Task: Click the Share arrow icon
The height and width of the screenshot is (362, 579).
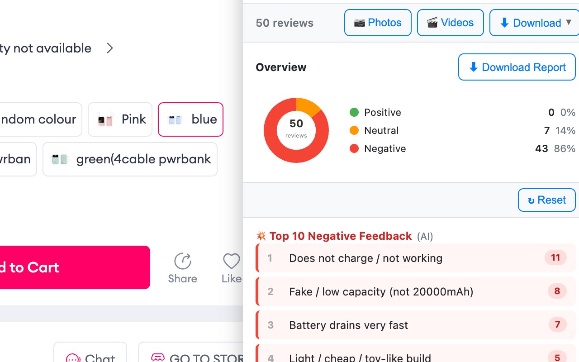Action: coord(183,261)
